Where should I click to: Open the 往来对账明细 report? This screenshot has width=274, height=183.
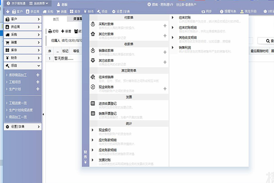pos(188,27)
